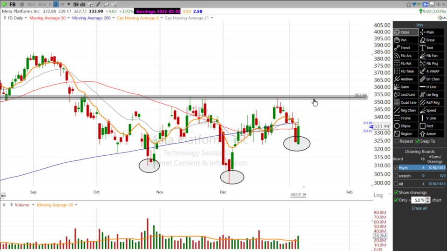Click the blue flag icon
This screenshot has height=251, width=447.
414,4
